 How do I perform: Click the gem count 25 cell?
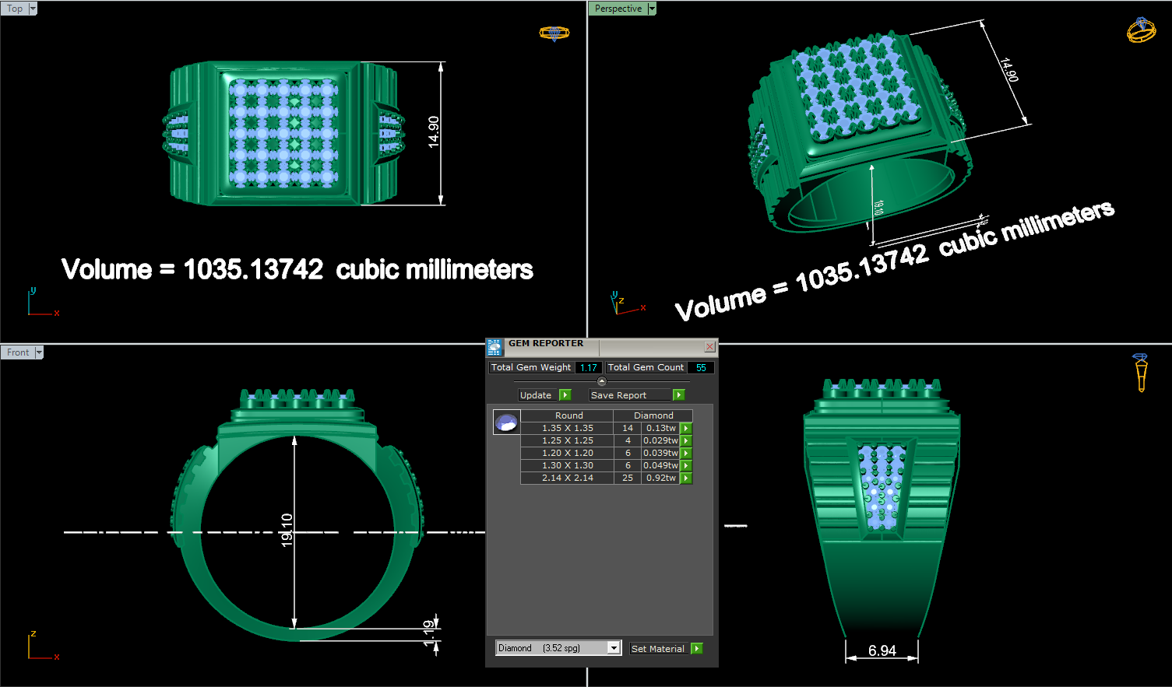[x=628, y=478]
